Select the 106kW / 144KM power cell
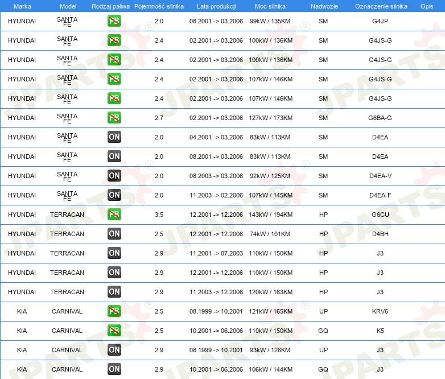445x379 pixels. coord(270,369)
